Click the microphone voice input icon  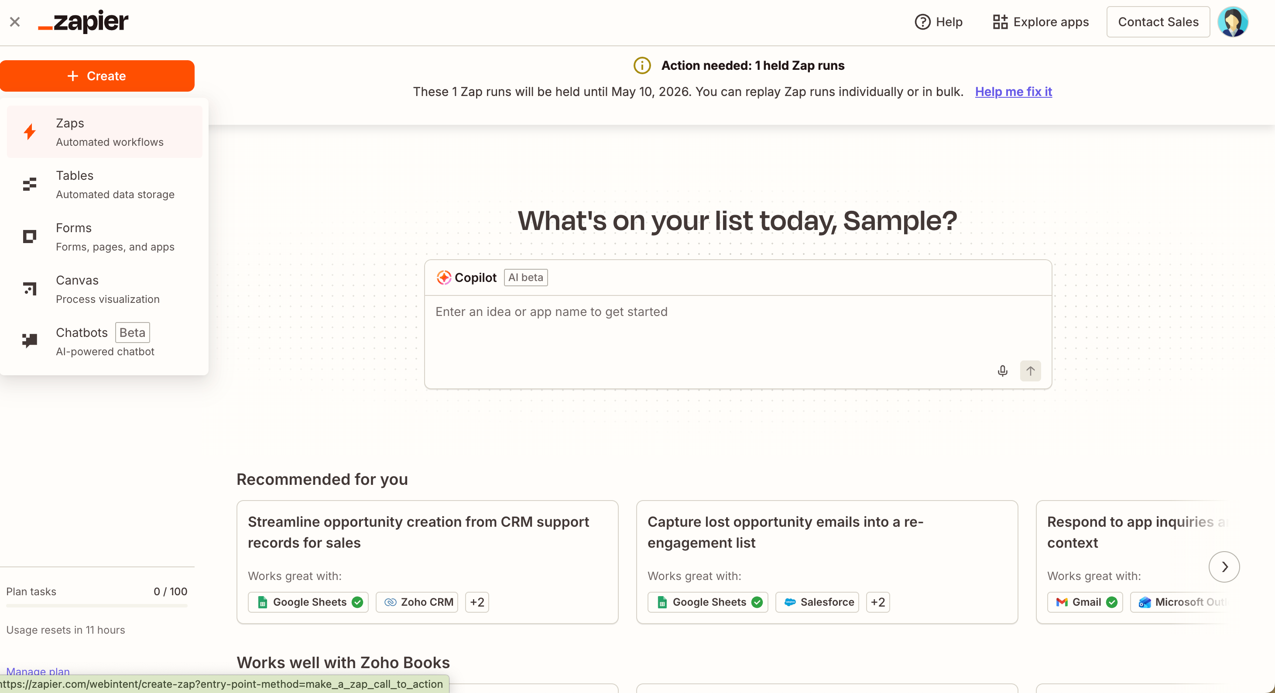coord(1002,371)
